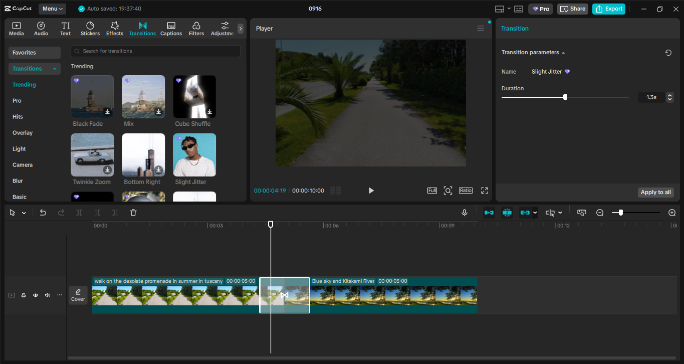
Task: Collapse the Transition parameters section
Action: click(x=564, y=52)
